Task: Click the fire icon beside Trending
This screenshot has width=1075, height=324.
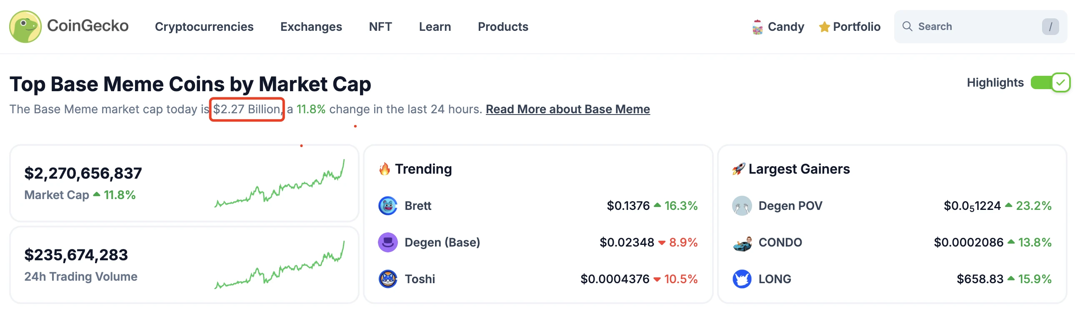Action: 385,169
